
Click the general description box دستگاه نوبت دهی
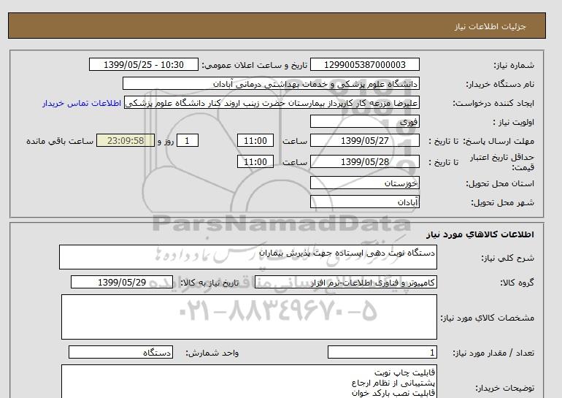click(x=248, y=257)
